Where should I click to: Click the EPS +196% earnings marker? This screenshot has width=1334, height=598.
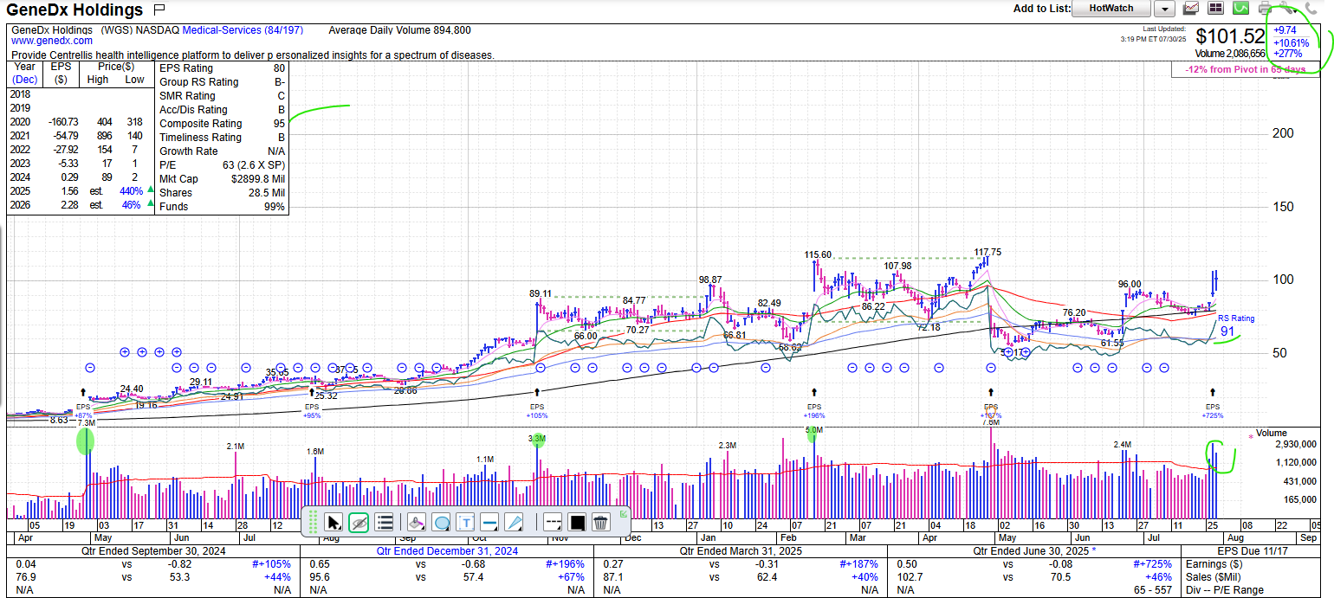(x=814, y=409)
